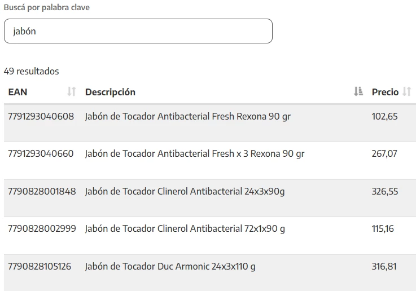Pick the Clinerol Antibacterial 24x3x90g description
The image size is (416, 291).
click(x=185, y=191)
